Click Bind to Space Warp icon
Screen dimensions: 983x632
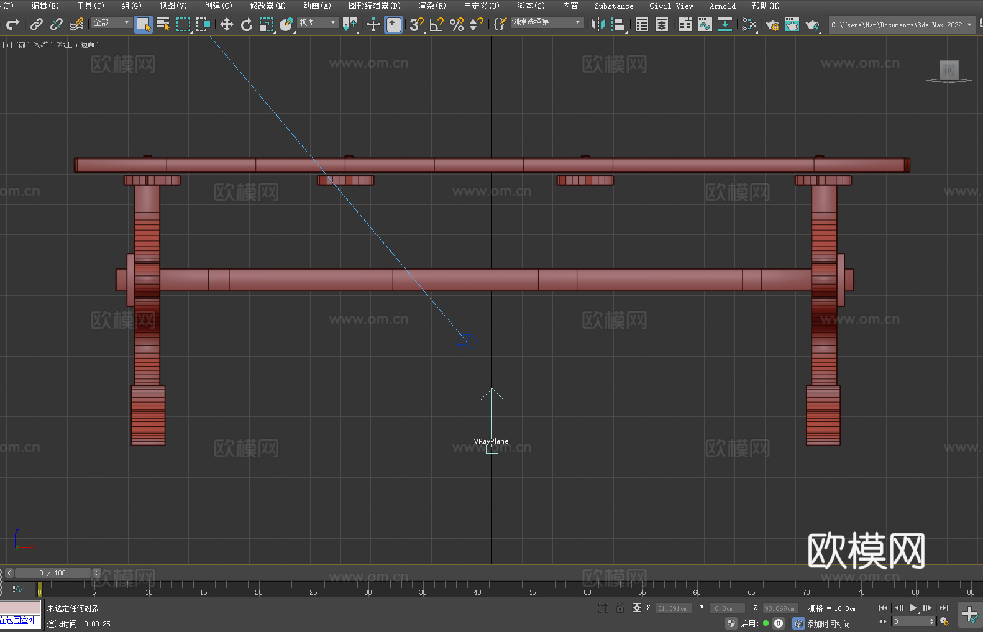click(76, 24)
